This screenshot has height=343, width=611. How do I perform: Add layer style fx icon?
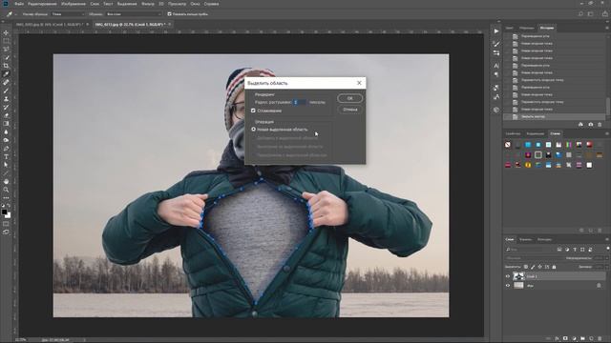coord(557,339)
